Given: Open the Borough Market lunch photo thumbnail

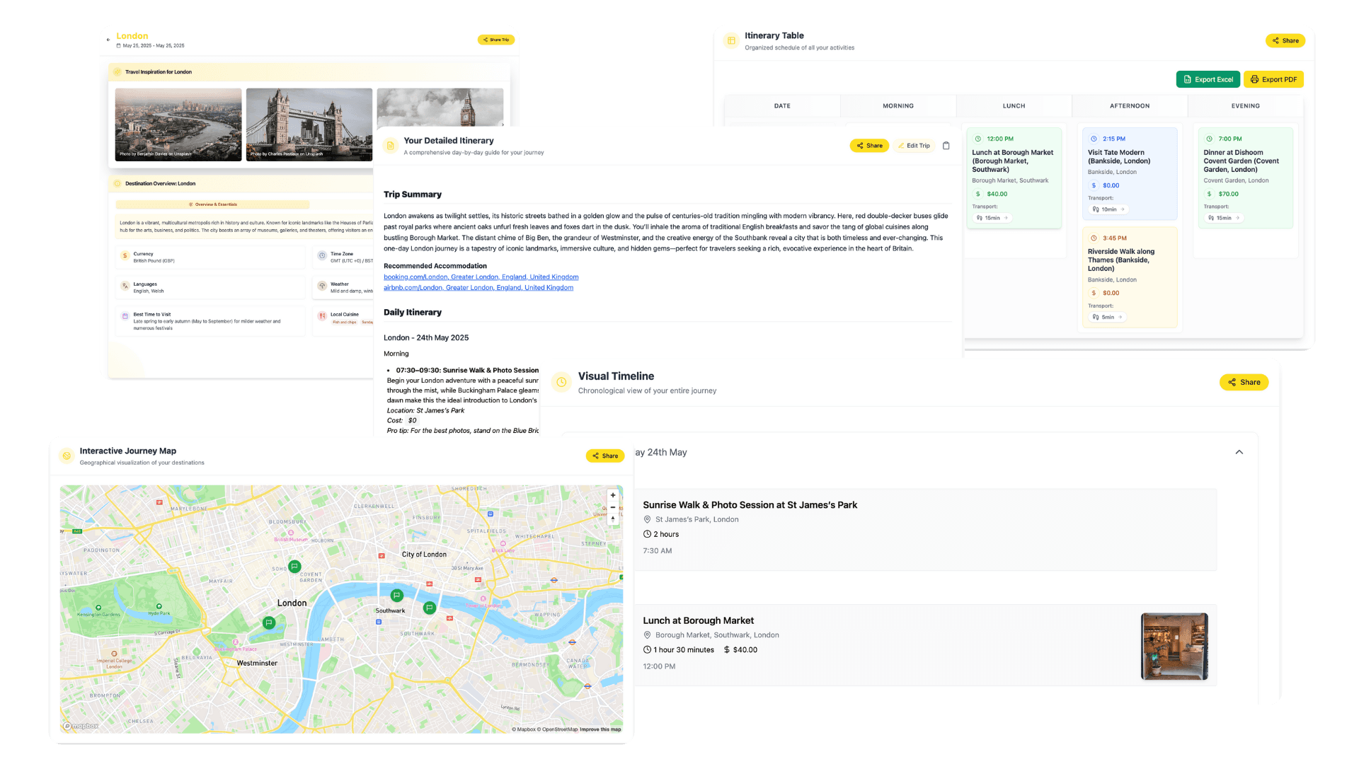Looking at the screenshot, I should pos(1174,647).
